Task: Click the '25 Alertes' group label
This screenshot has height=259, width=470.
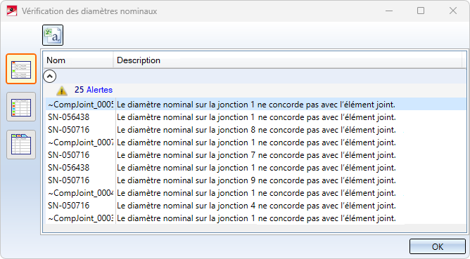Action: coord(94,90)
